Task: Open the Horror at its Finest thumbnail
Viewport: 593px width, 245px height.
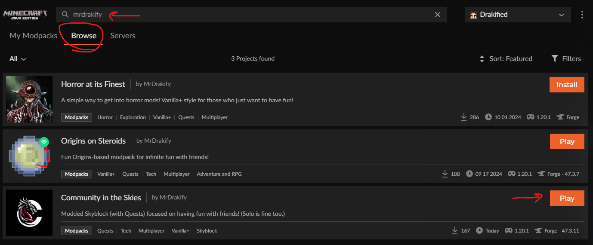Action: coord(30,99)
